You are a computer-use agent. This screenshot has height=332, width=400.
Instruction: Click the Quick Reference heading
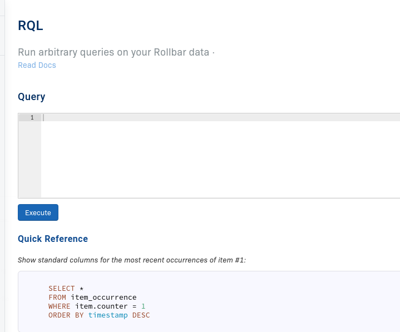tap(53, 239)
